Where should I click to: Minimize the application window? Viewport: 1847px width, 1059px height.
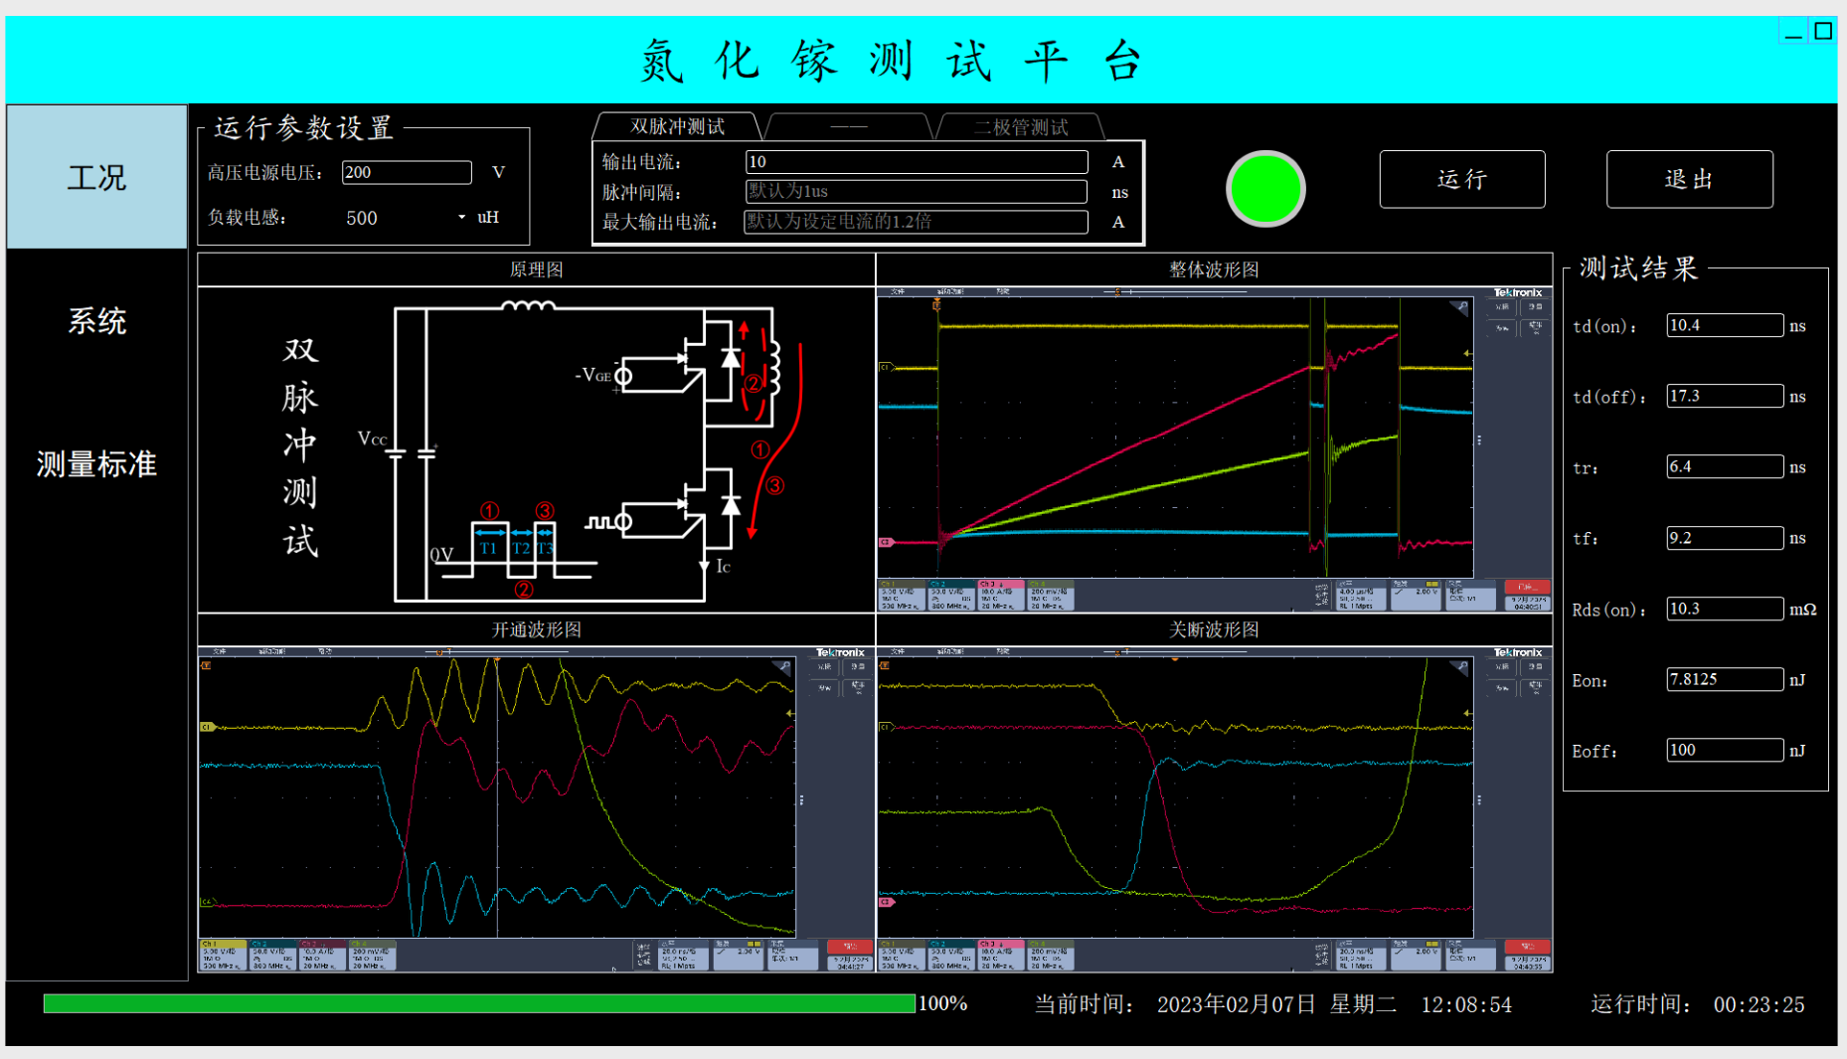tap(1793, 31)
